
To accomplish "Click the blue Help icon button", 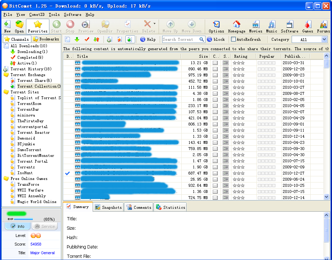I will pos(148,39).
